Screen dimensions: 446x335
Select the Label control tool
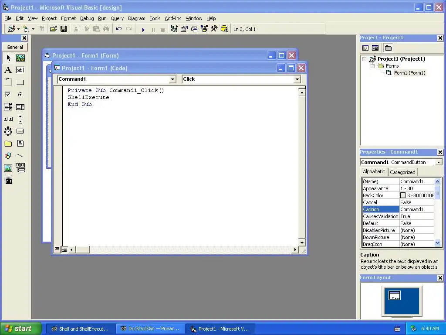click(x=8, y=70)
